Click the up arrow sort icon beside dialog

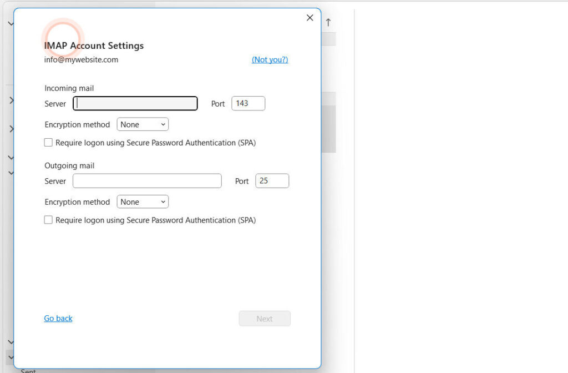328,22
